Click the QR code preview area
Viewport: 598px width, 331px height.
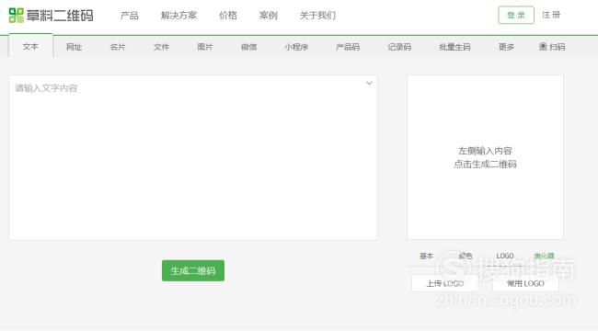tap(485, 157)
